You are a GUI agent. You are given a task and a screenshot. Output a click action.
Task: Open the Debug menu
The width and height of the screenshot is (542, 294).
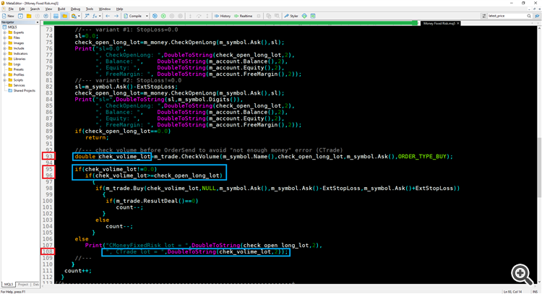click(x=75, y=9)
